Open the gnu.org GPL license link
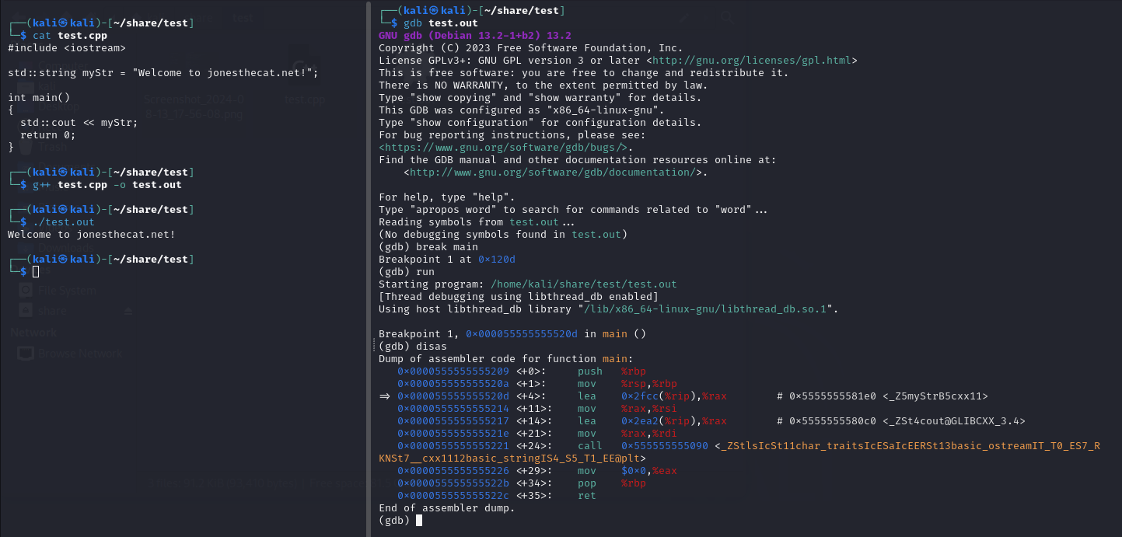1122x537 pixels. tap(752, 61)
